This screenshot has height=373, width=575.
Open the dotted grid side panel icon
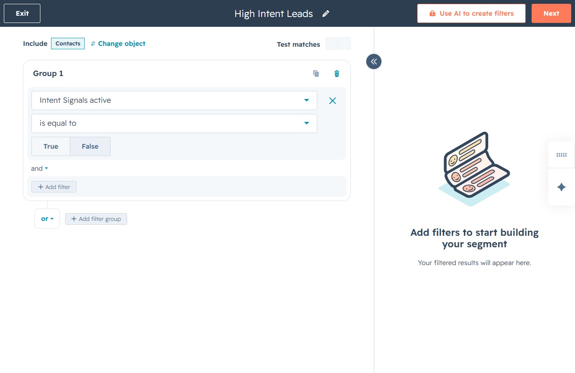coord(561,155)
